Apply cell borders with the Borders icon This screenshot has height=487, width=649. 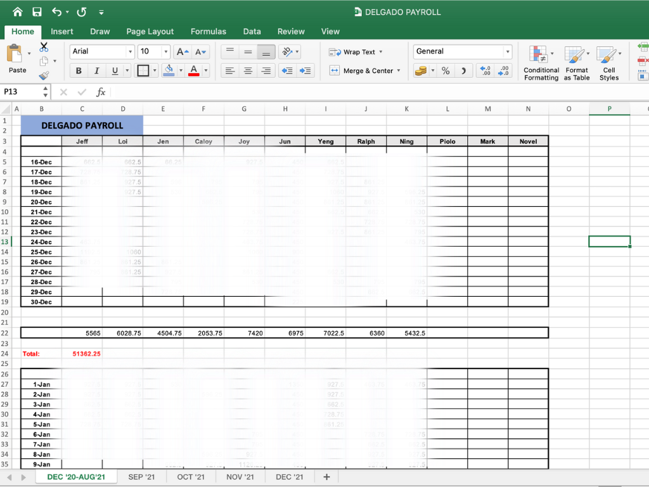coord(143,71)
